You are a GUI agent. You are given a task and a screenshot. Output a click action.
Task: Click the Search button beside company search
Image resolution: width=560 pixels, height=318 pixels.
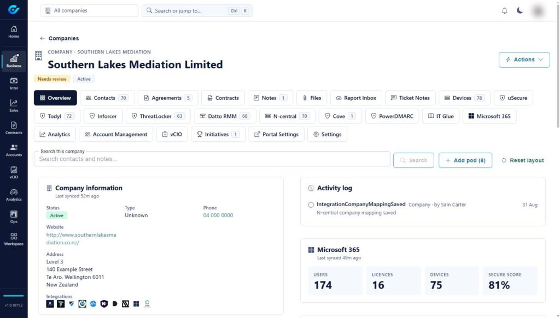click(x=413, y=160)
